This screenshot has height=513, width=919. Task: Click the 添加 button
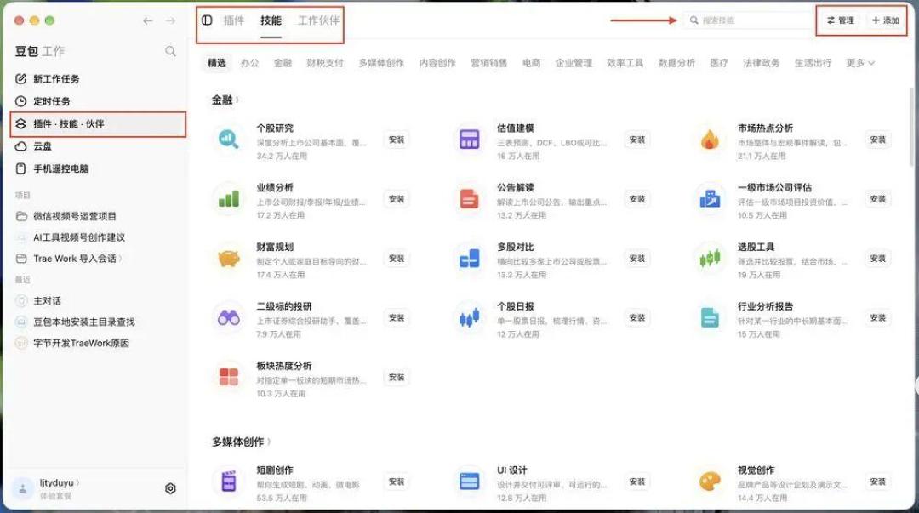pyautogui.click(x=885, y=20)
